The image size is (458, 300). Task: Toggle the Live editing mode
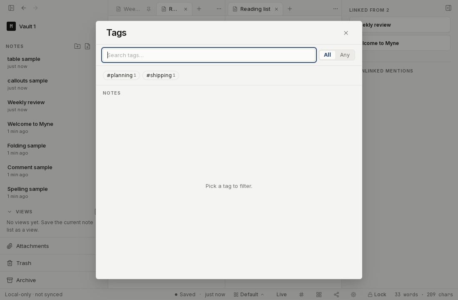(281, 295)
